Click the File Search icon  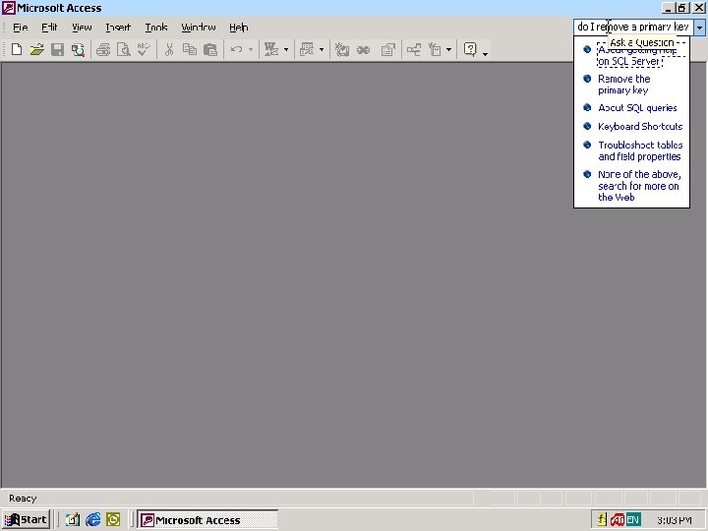78,49
